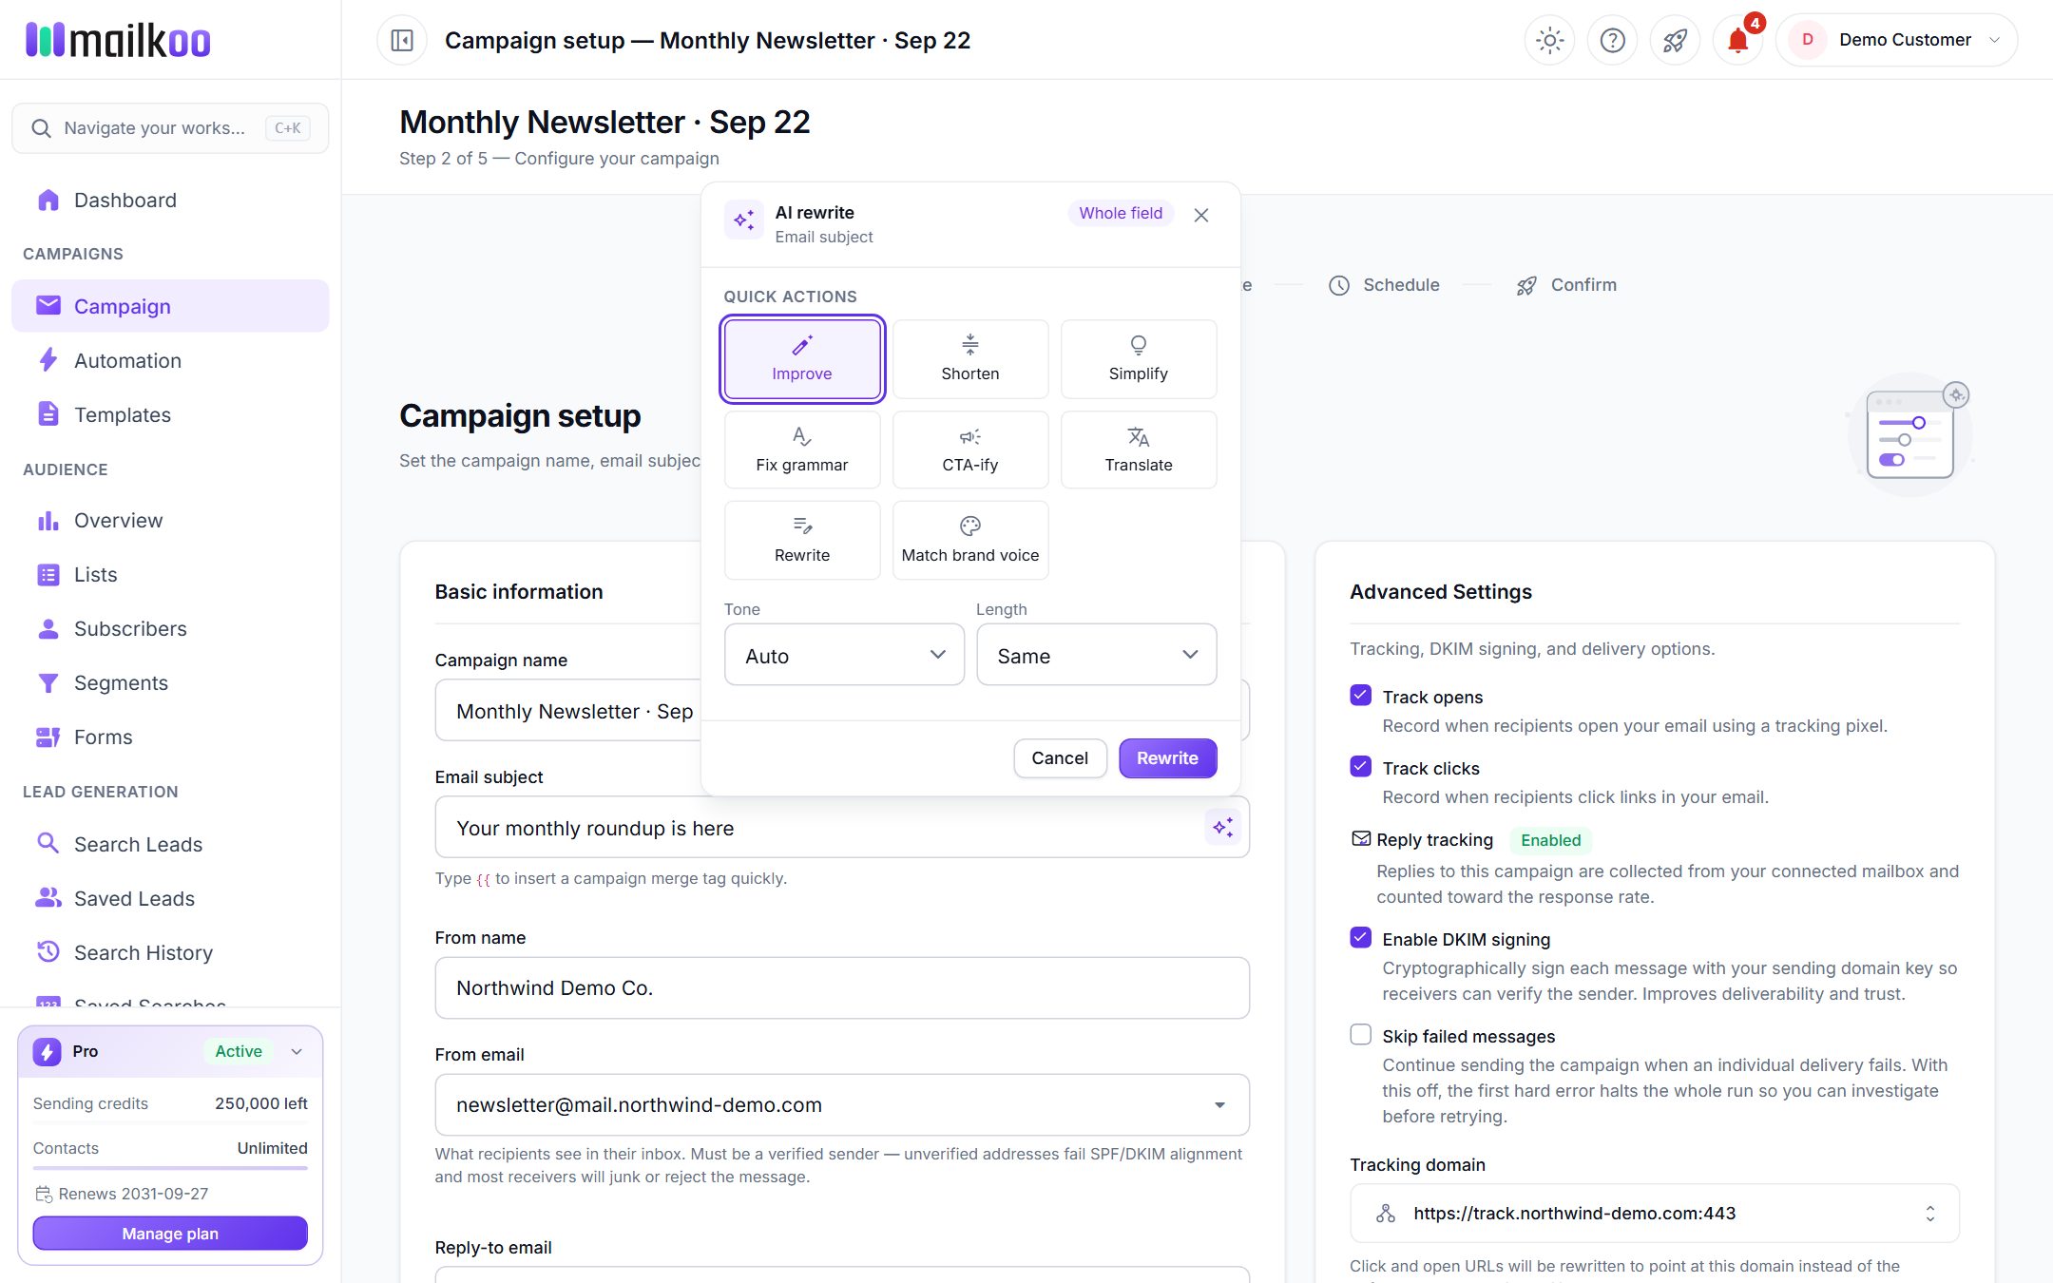Pick the Simplify quick action
The height and width of the screenshot is (1283, 2053).
click(1139, 359)
